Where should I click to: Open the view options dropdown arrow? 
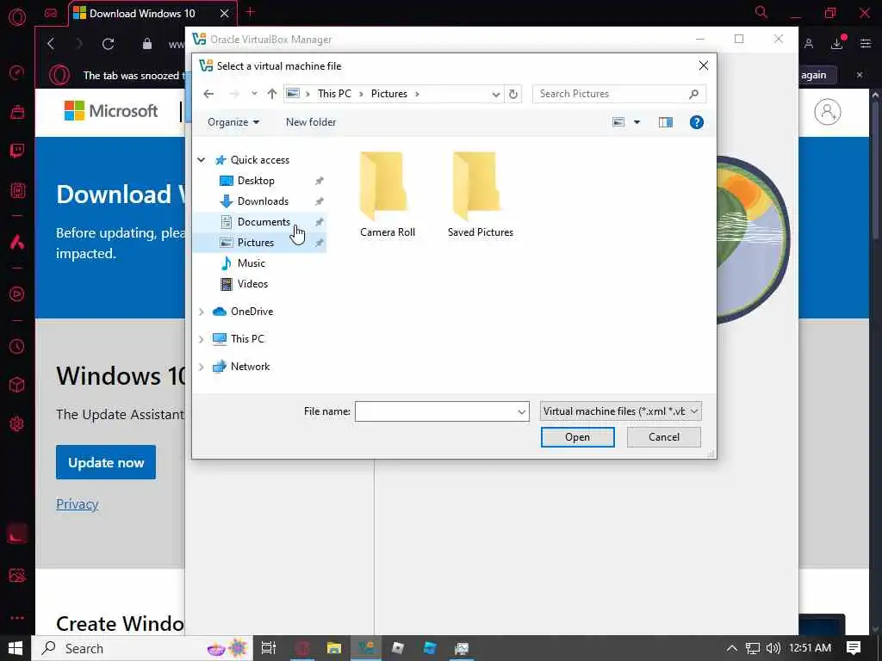(637, 122)
